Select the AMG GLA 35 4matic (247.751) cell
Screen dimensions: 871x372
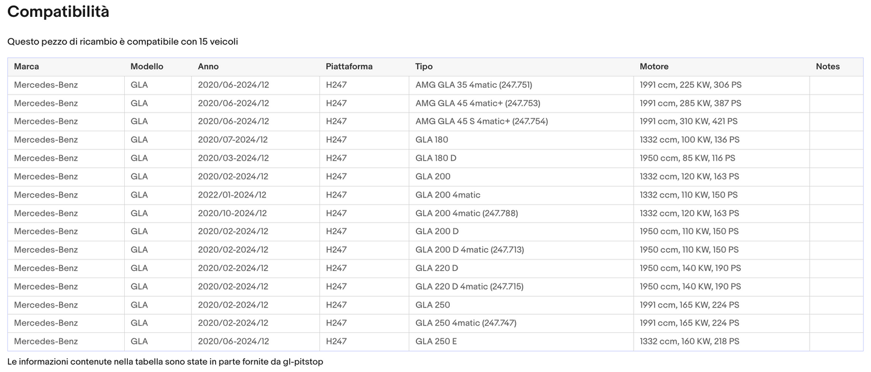tap(473, 85)
